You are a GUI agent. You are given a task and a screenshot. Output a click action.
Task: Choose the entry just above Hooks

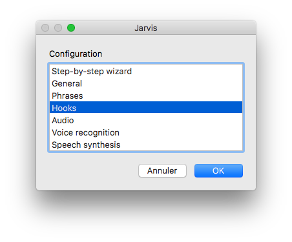click(146, 96)
